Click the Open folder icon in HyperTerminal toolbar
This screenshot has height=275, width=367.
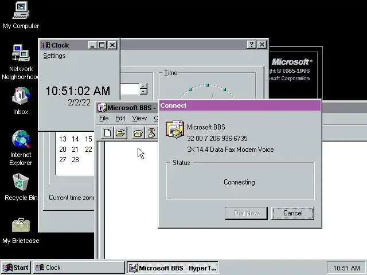[x=120, y=133]
